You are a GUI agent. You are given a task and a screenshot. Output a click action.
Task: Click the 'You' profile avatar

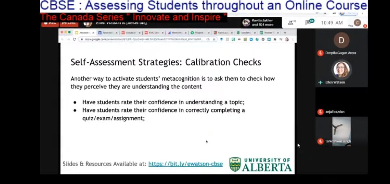click(x=357, y=22)
